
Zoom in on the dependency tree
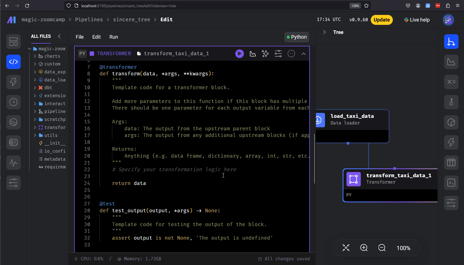coord(364,248)
